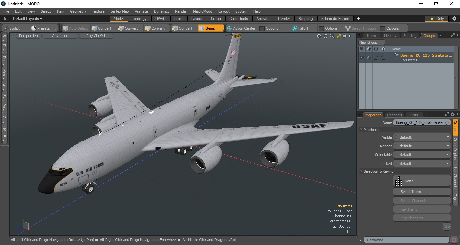Toggle the Only star button
The width and height of the screenshot is (460, 245).
tap(437, 19)
